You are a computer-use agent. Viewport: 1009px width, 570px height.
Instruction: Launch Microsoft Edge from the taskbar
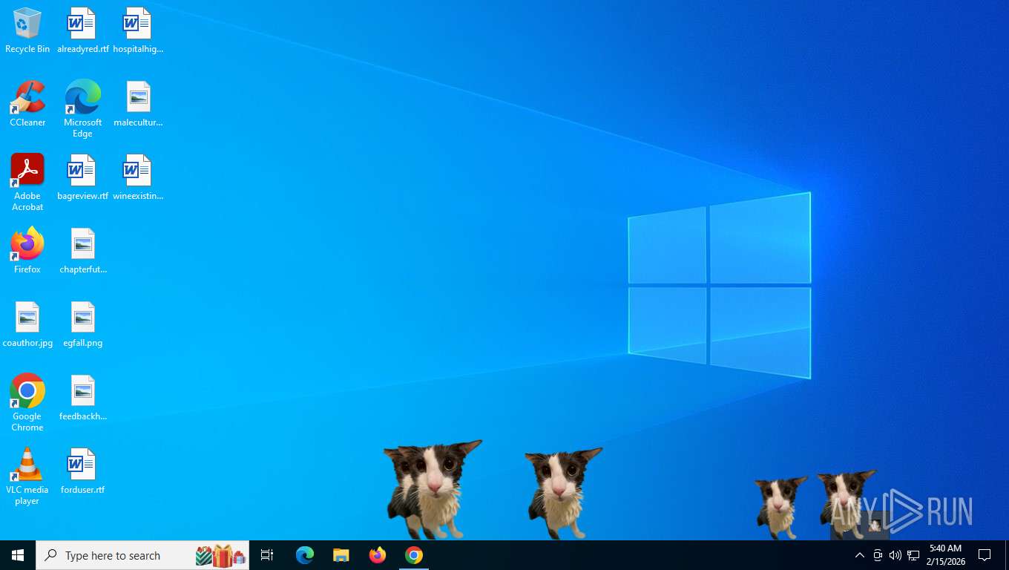click(x=305, y=555)
